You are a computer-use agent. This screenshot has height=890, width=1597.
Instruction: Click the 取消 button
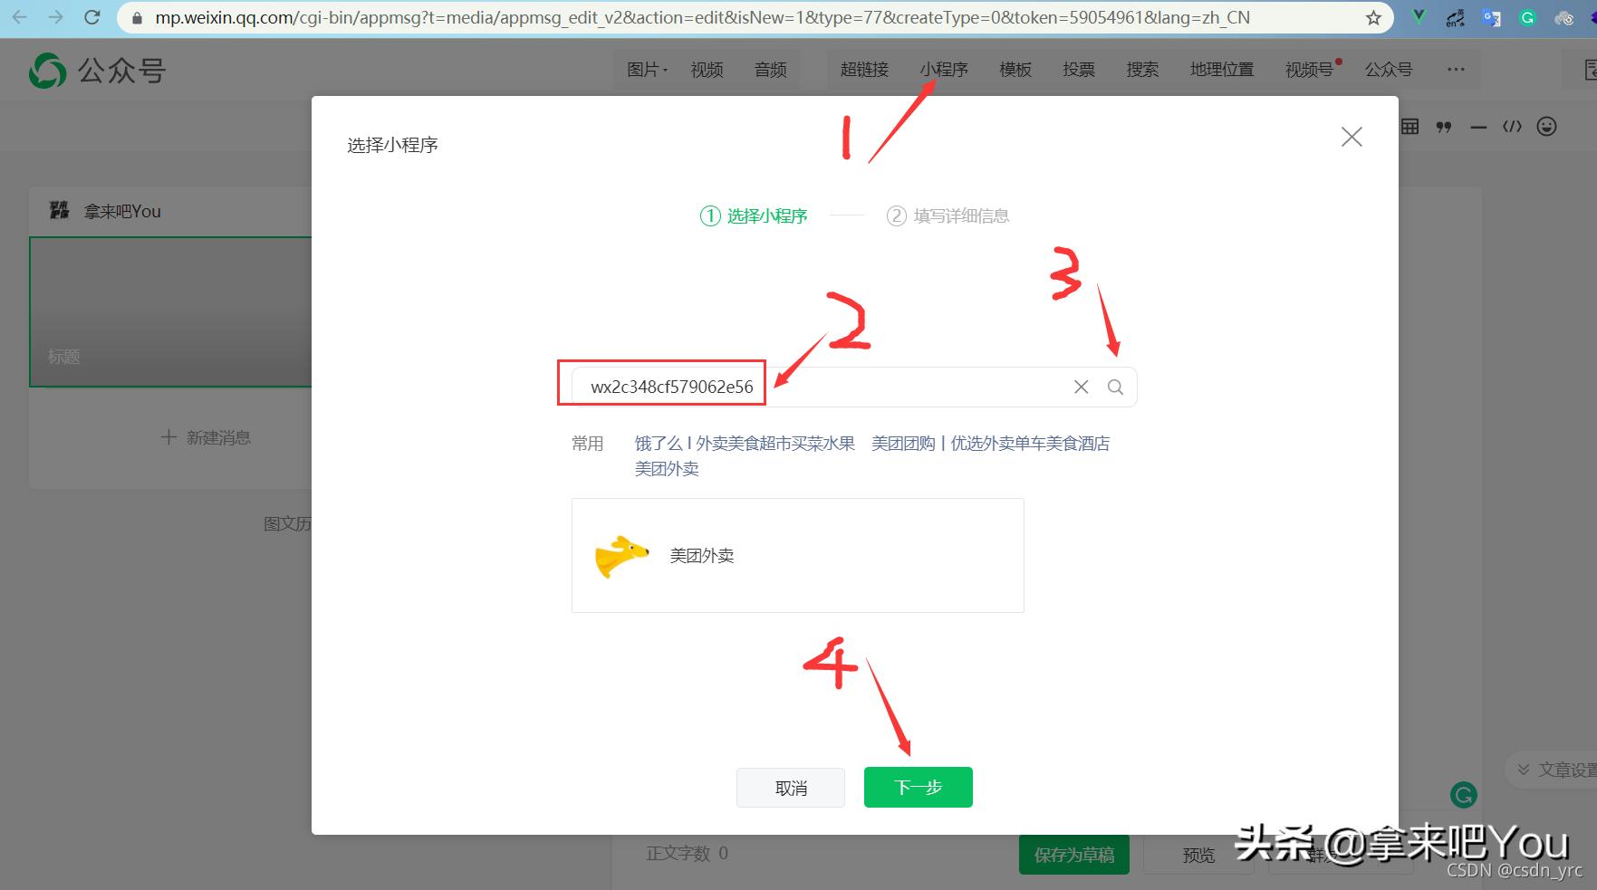coord(790,787)
